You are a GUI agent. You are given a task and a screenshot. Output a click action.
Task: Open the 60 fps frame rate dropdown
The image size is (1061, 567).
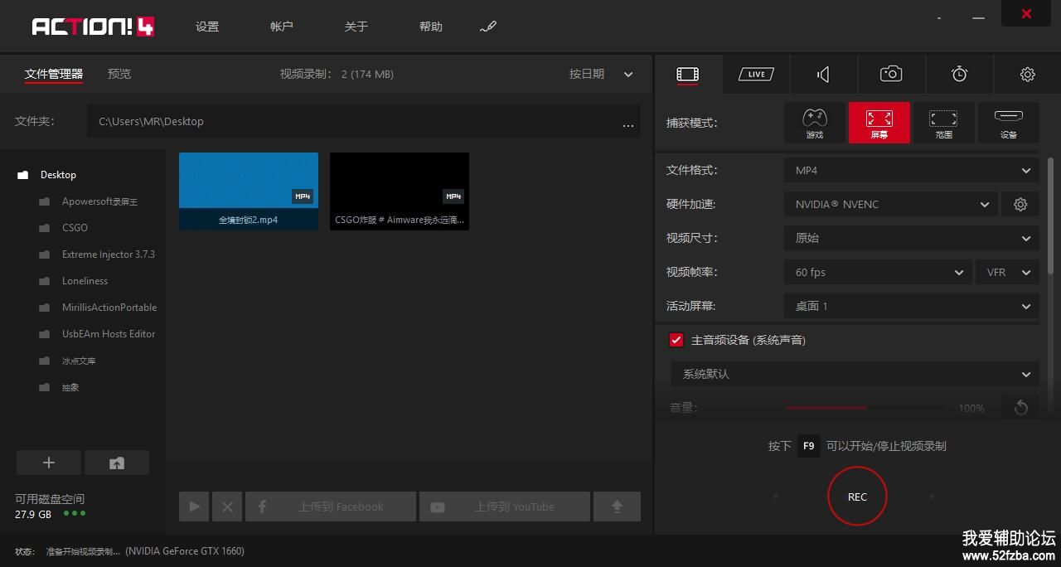click(878, 272)
